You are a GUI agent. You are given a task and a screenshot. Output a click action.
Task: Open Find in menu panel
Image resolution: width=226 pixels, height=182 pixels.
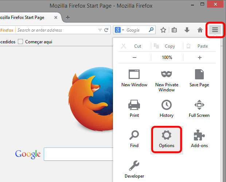pos(134,139)
